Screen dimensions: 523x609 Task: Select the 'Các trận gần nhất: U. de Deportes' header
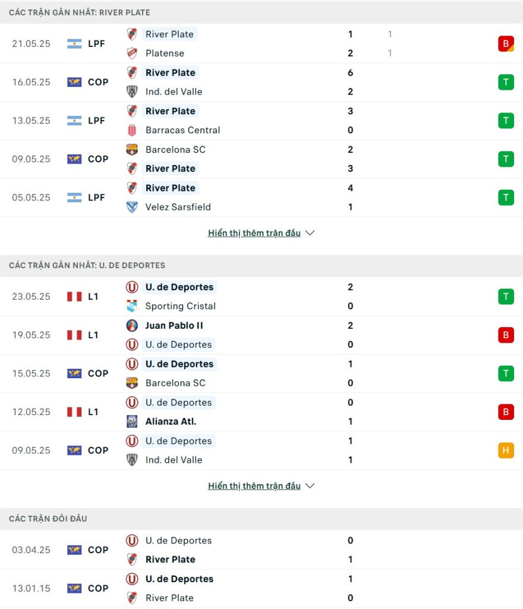pyautogui.click(x=261, y=265)
